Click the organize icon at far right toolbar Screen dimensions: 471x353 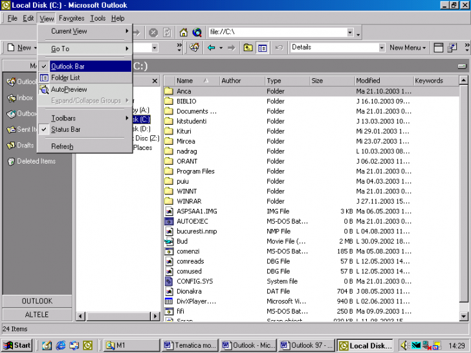452,48
